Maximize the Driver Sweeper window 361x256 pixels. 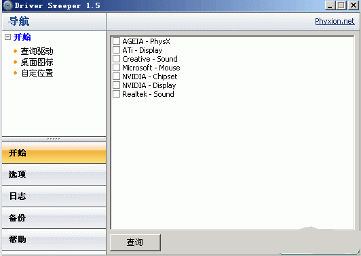[x=341, y=5]
